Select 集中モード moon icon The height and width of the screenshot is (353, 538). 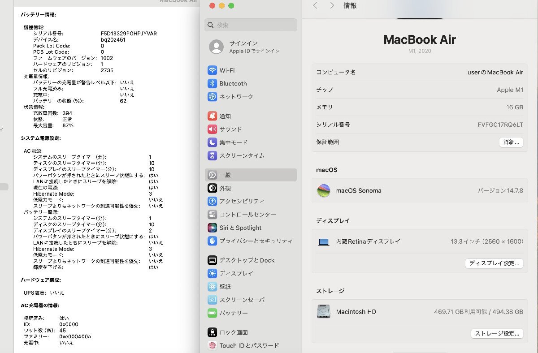(x=212, y=142)
